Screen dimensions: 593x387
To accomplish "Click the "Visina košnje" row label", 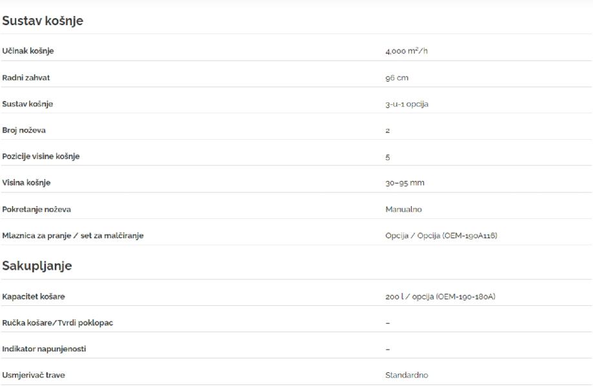I will 26,183.
